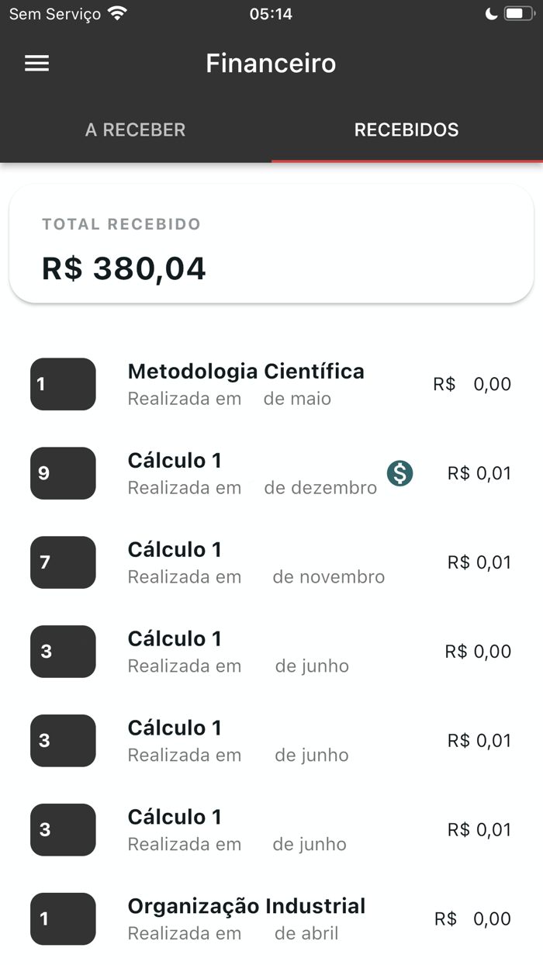Viewport: 543px width, 965px height.
Task: Select the RECEBIDOS tab
Action: pyautogui.click(x=406, y=130)
